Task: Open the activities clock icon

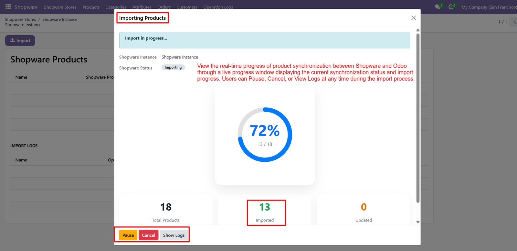Action: coord(452,7)
